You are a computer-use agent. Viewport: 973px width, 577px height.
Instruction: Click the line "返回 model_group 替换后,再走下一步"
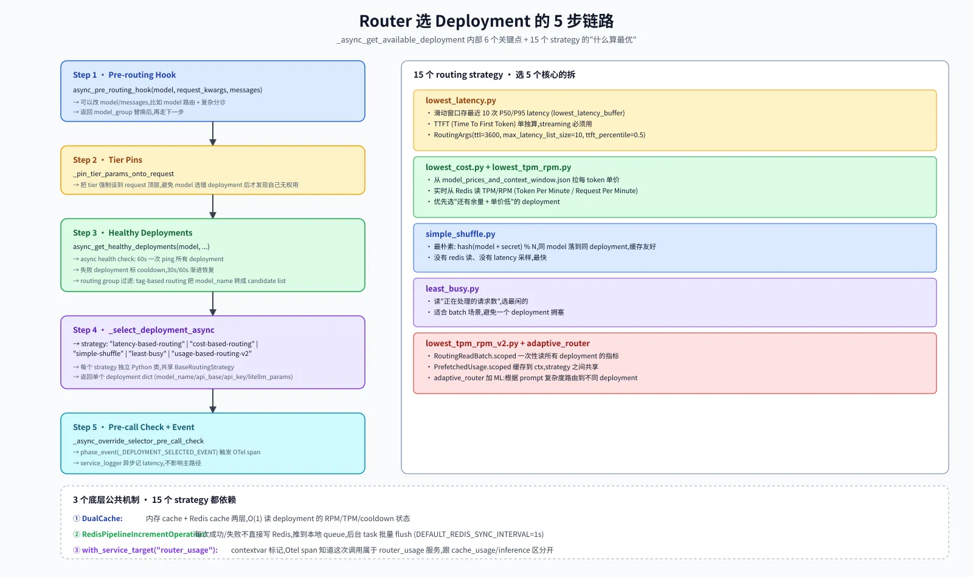coord(128,112)
